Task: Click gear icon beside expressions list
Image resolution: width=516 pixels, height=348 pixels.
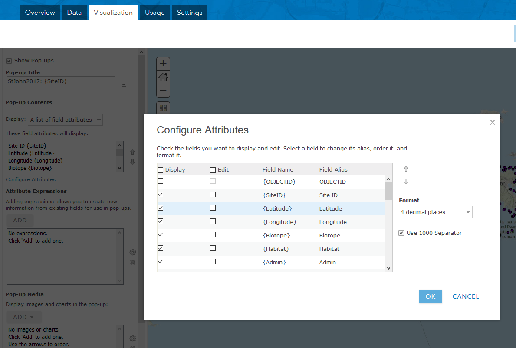Action: coord(133,252)
